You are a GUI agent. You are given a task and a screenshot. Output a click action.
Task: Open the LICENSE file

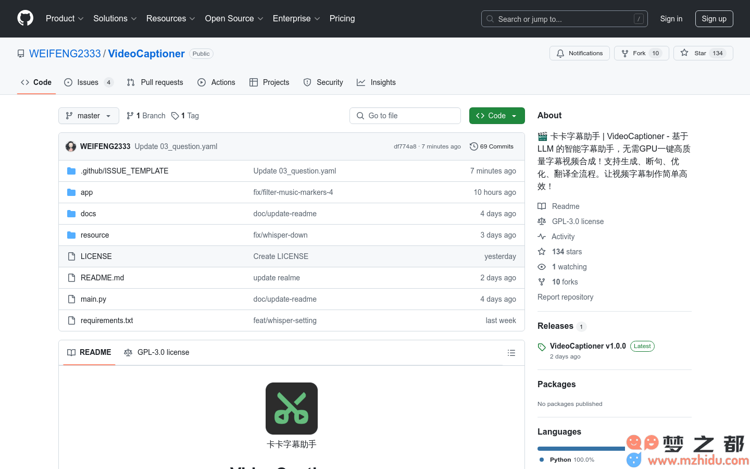(x=96, y=256)
